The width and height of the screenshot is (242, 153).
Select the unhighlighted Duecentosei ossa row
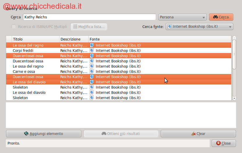point(35,61)
